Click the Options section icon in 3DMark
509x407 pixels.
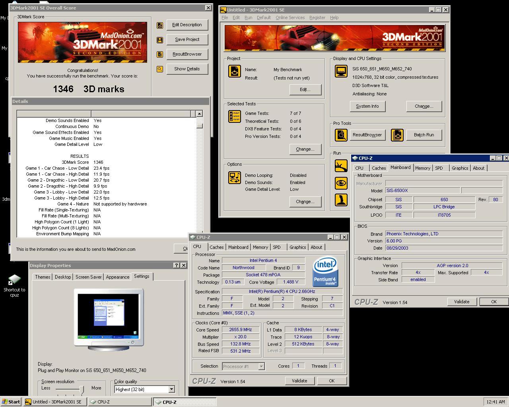pos(235,177)
